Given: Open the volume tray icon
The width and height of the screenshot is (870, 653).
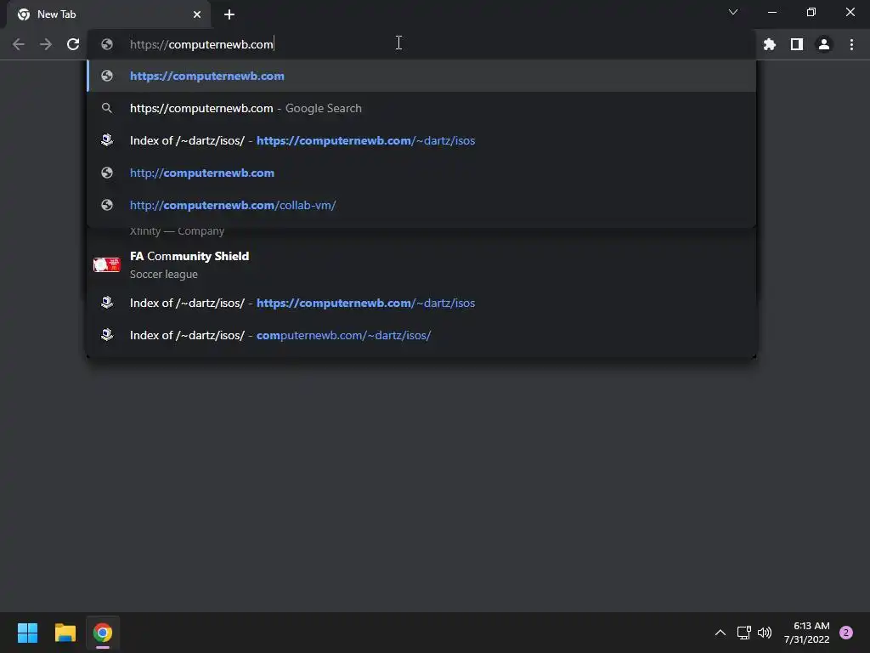Looking at the screenshot, I should [x=765, y=633].
